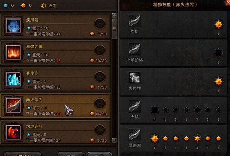This screenshot has width=230, height=156.
Task: Toggle the round slot on 疾风卷 row
Action: pyautogui.click(x=100, y=23)
